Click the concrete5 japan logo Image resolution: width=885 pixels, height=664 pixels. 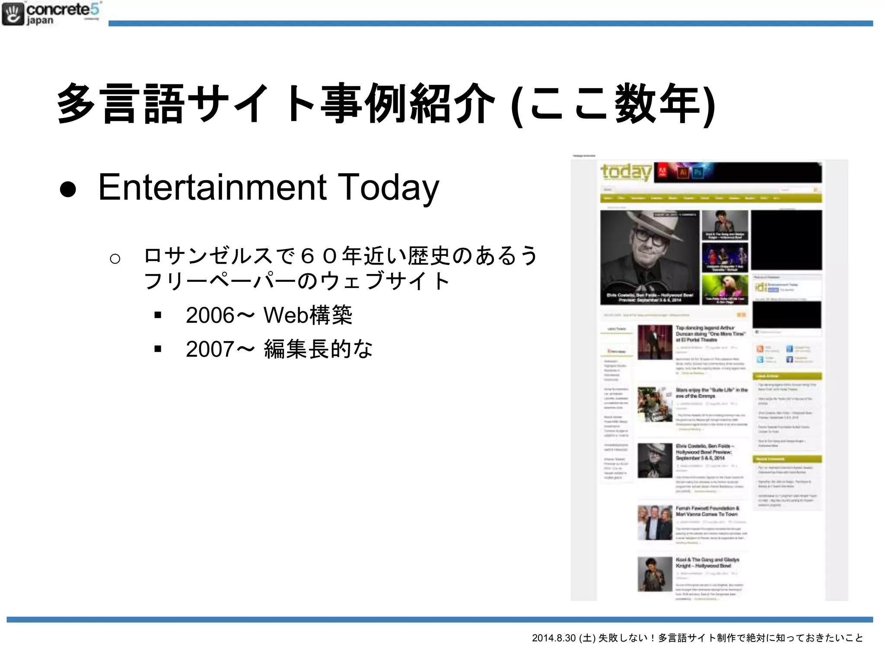(x=51, y=13)
